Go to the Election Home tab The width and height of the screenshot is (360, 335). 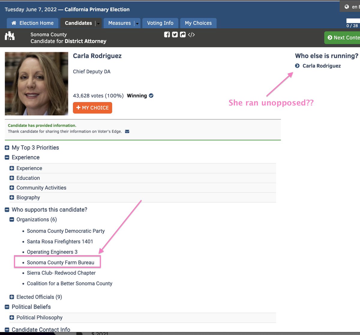click(x=32, y=23)
